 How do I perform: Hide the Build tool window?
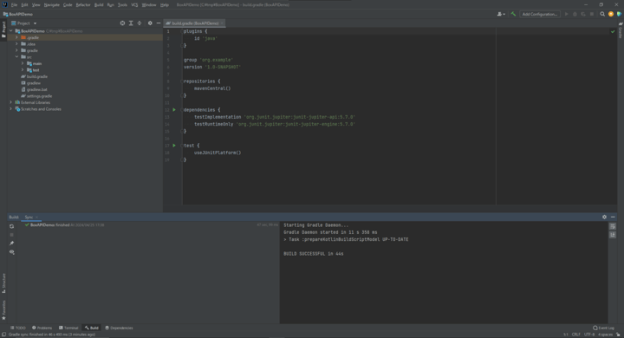(613, 217)
